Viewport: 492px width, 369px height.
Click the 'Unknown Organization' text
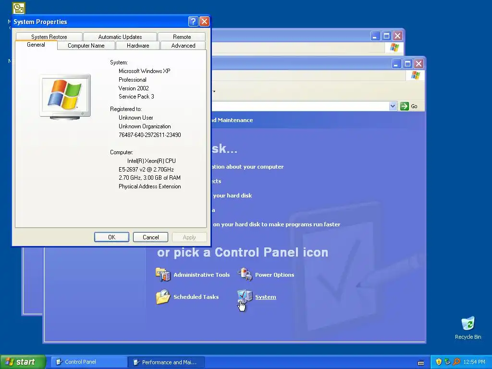[x=145, y=126]
